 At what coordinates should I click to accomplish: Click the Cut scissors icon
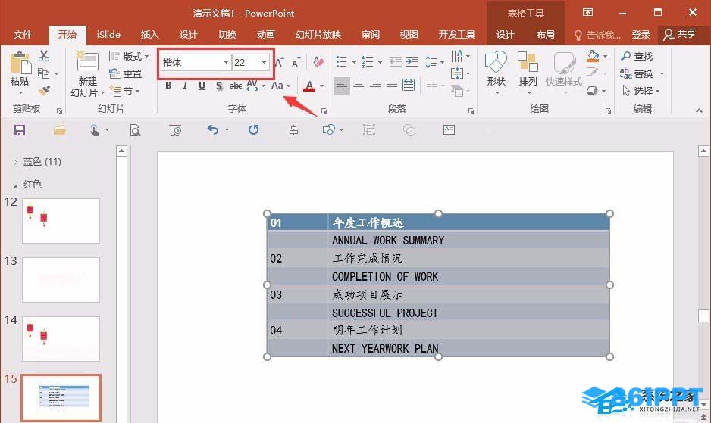pyautogui.click(x=44, y=56)
